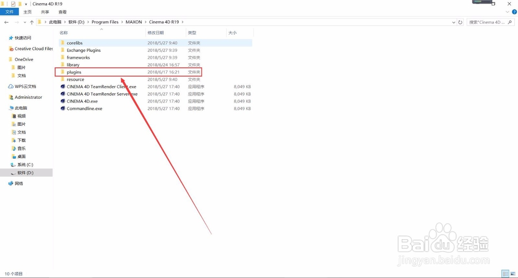The height and width of the screenshot is (278, 518).
Task: Open the 文件 ribbon tab
Action: point(9,12)
